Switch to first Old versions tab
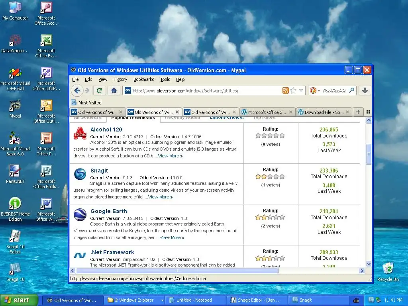The image size is (408, 306). click(97, 112)
